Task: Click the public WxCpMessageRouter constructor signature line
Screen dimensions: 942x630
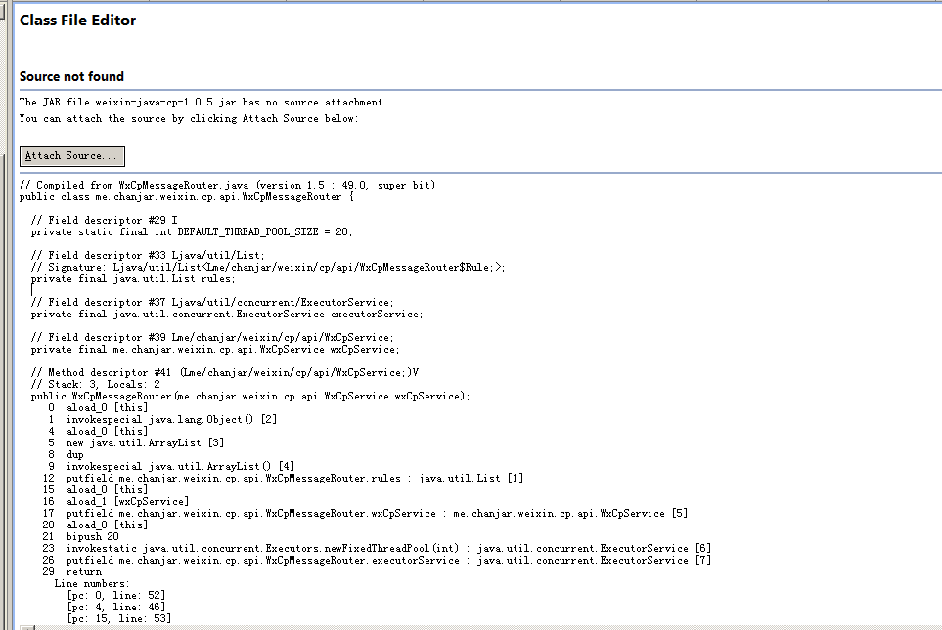Action: pos(250,396)
